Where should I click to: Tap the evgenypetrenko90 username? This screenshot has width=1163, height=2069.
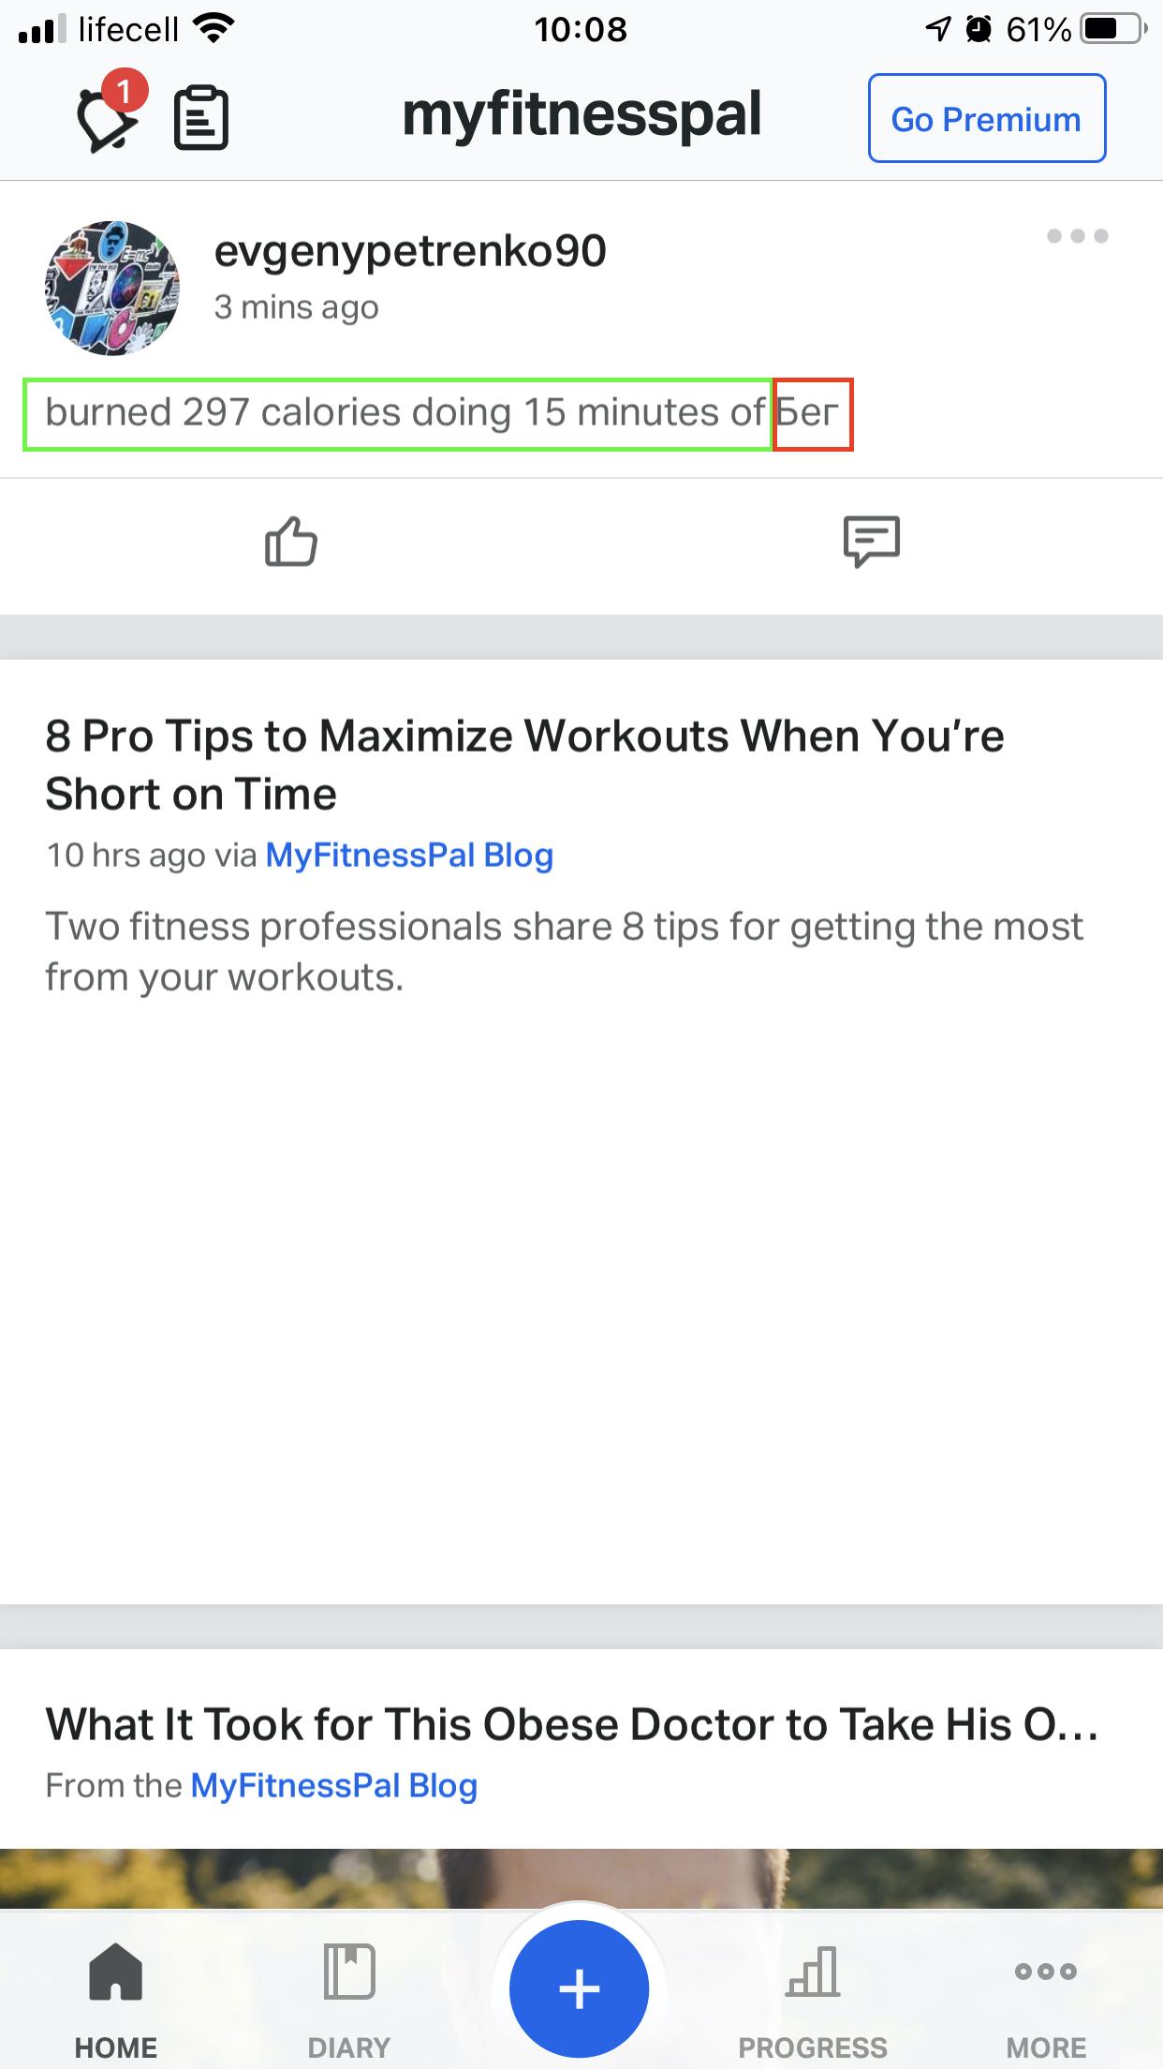[x=410, y=251]
